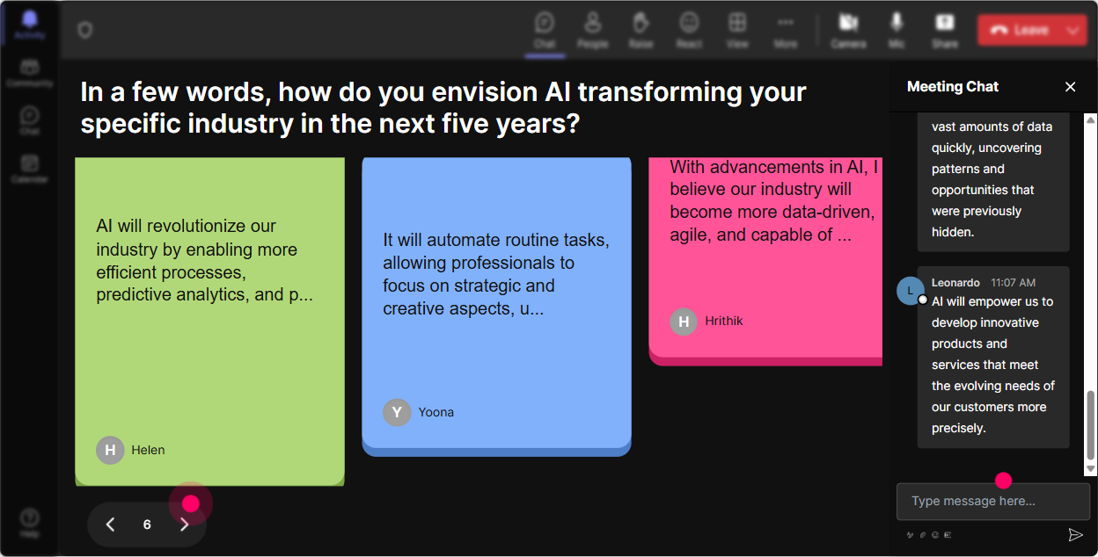Open Yoona's blue response card
This screenshot has height=557, width=1098.
click(496, 307)
